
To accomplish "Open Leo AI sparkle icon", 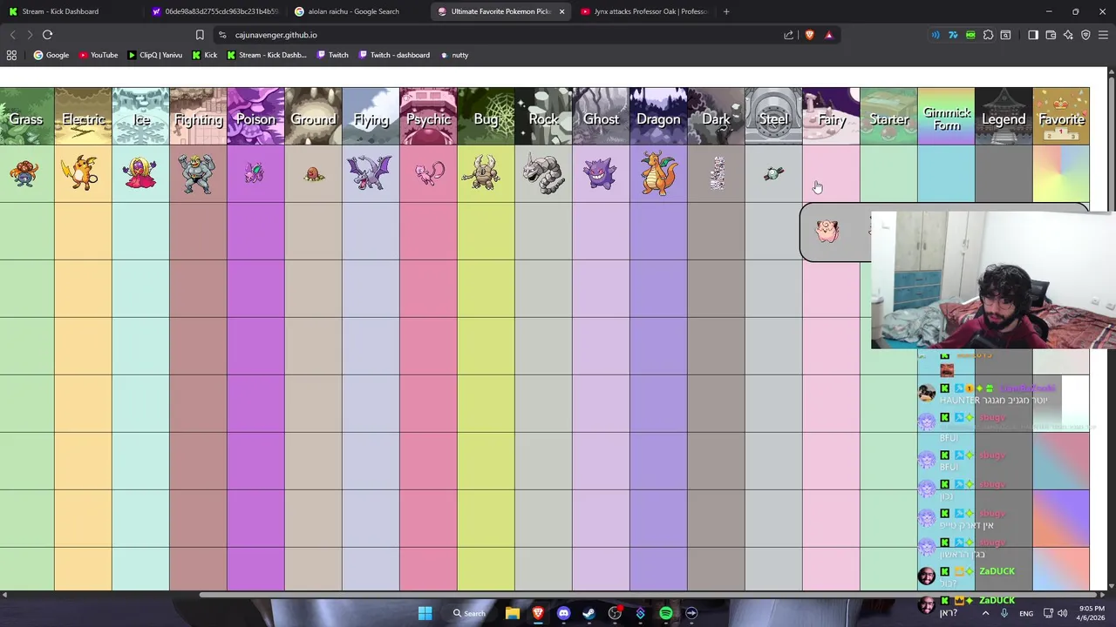I will [1068, 35].
